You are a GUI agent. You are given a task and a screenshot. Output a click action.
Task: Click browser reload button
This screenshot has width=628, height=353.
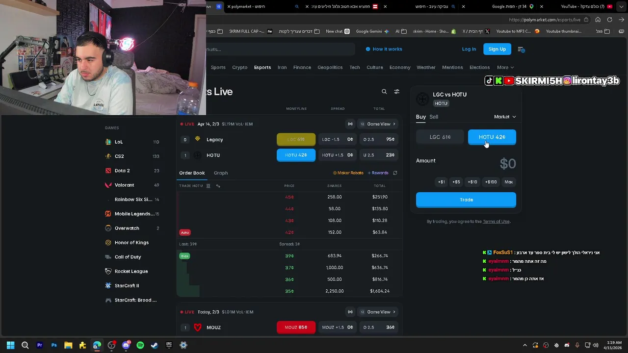(x=609, y=20)
